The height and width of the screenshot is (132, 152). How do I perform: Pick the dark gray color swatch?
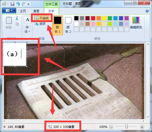[x=82, y=18]
